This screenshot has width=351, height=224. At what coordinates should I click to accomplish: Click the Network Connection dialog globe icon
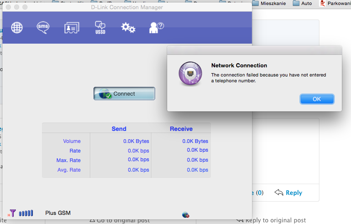(x=190, y=74)
